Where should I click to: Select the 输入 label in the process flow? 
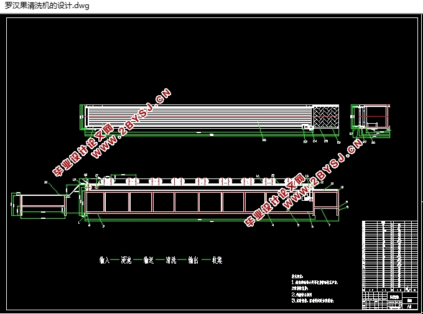pos(105,261)
